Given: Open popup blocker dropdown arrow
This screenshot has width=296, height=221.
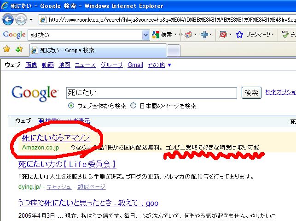Looking at the screenshot, I should (x=230, y=35).
